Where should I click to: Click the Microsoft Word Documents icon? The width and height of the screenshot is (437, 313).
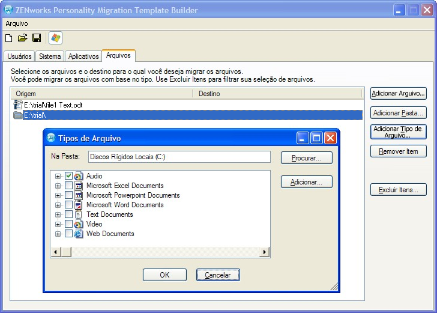79,205
